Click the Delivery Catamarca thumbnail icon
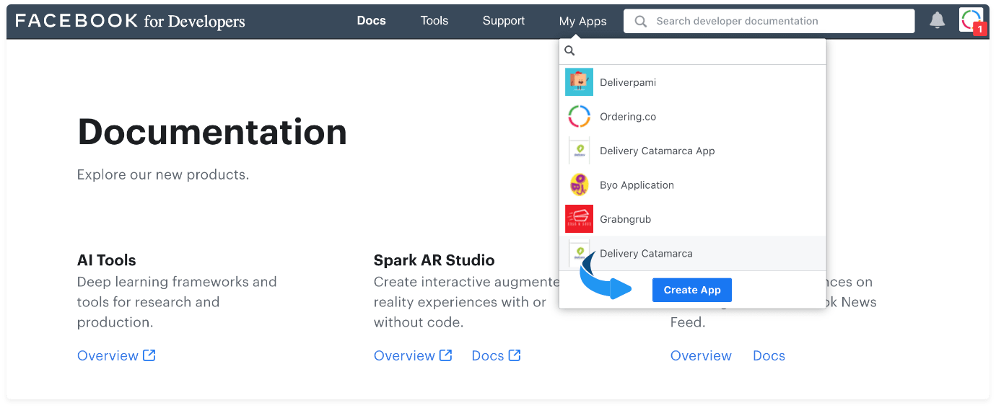996x408 pixels. tap(579, 253)
